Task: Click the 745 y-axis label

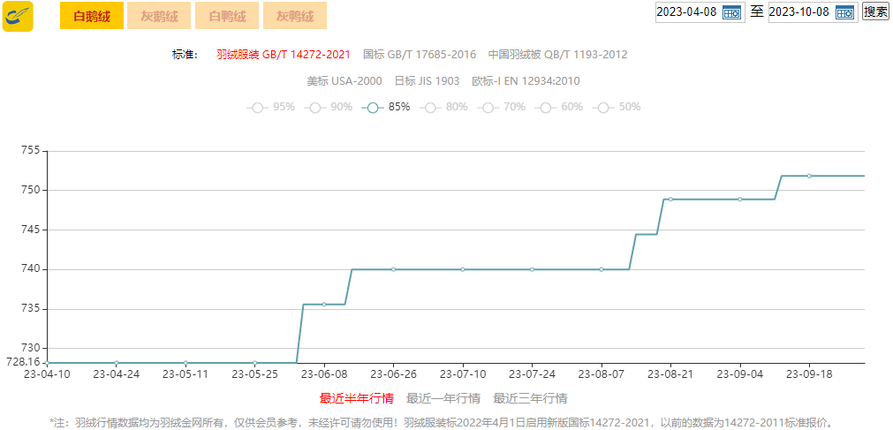Action: click(31, 230)
